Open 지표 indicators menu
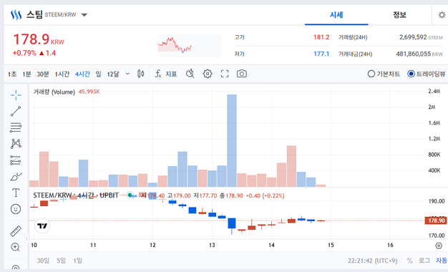Viewport: 448px width, 272px height. pos(166,74)
